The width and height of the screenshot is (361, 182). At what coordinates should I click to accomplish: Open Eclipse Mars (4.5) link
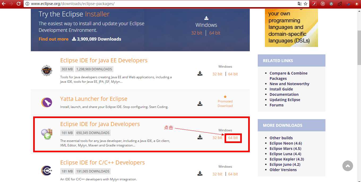point(285,149)
